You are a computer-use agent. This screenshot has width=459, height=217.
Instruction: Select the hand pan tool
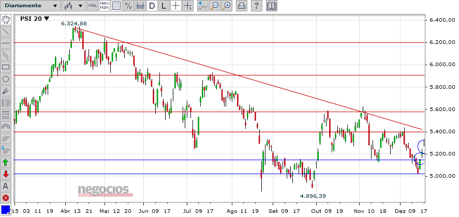pyautogui.click(x=6, y=20)
